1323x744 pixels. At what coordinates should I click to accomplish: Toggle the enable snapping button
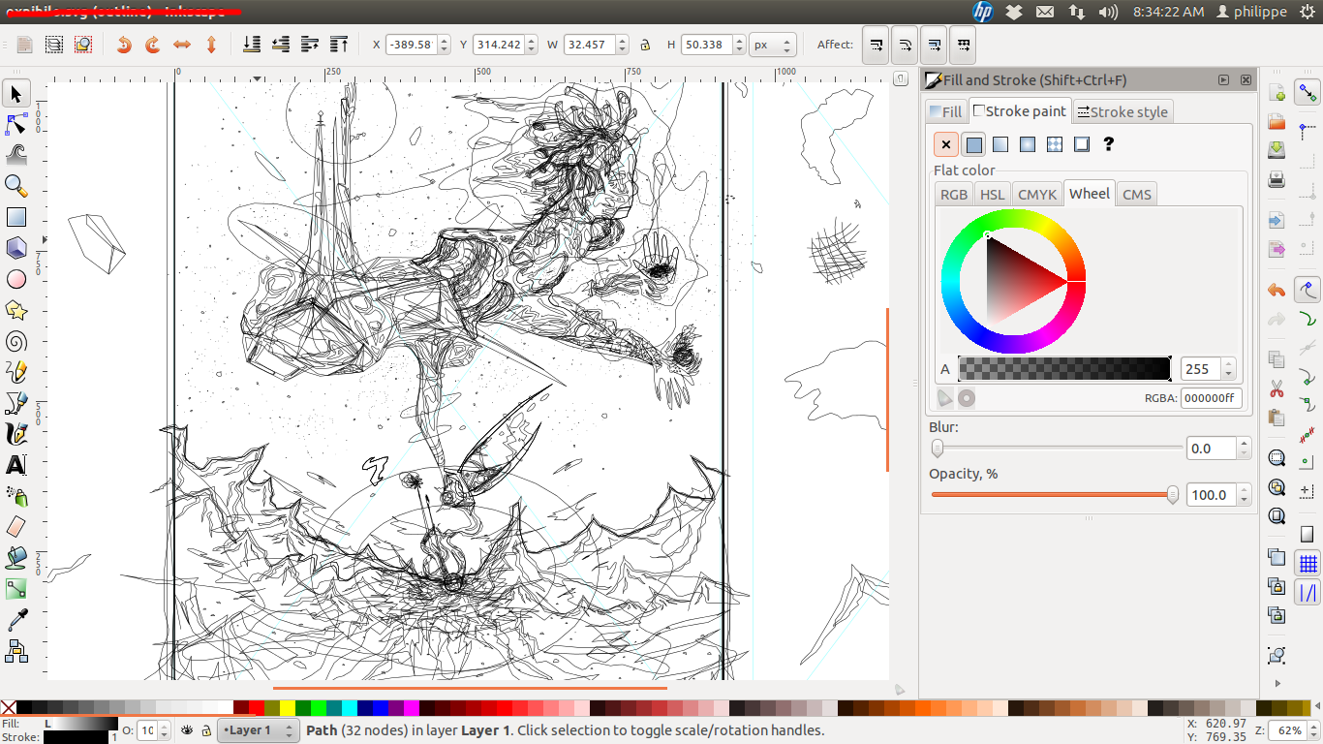(x=1308, y=93)
